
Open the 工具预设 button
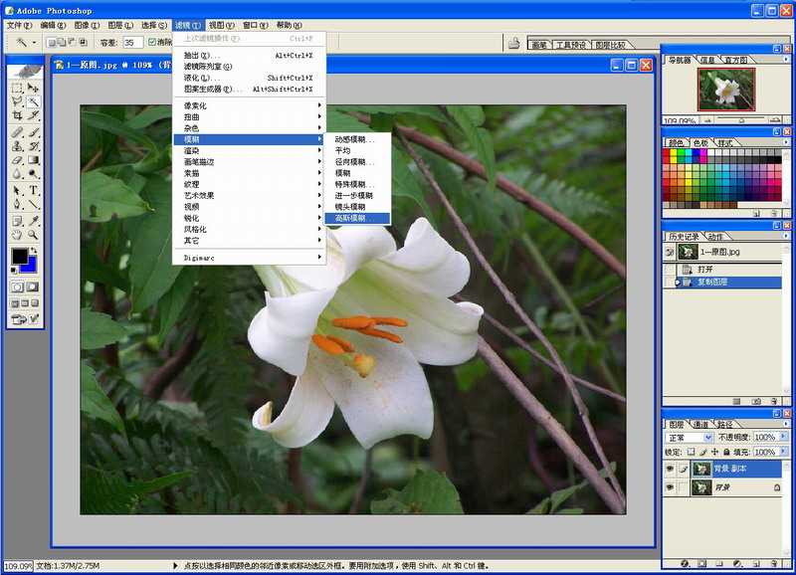pos(567,44)
